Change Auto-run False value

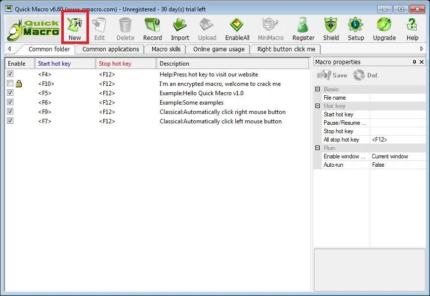(398, 165)
